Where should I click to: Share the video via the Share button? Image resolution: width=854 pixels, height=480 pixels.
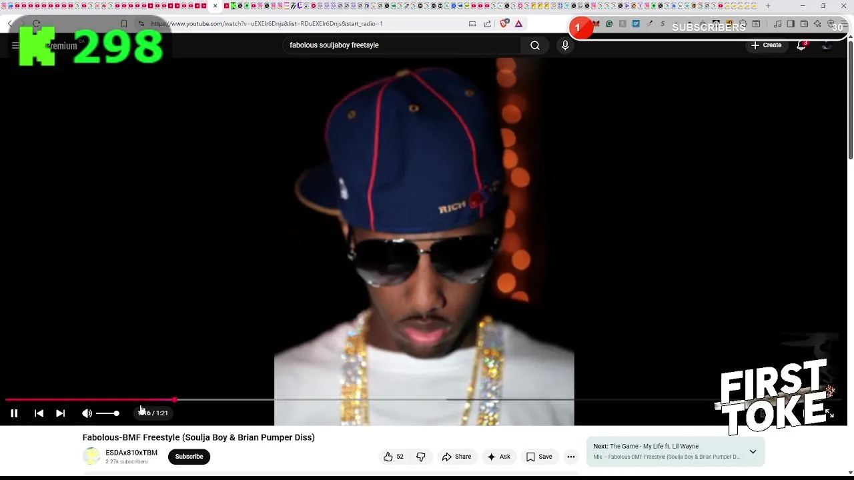click(x=456, y=457)
